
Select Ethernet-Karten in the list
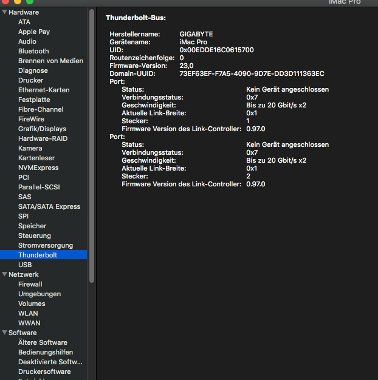tap(44, 90)
